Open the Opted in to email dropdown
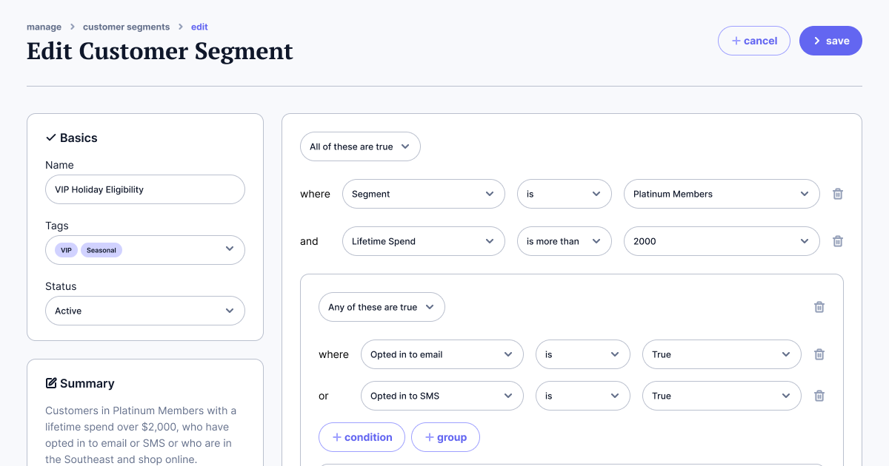 click(x=442, y=354)
